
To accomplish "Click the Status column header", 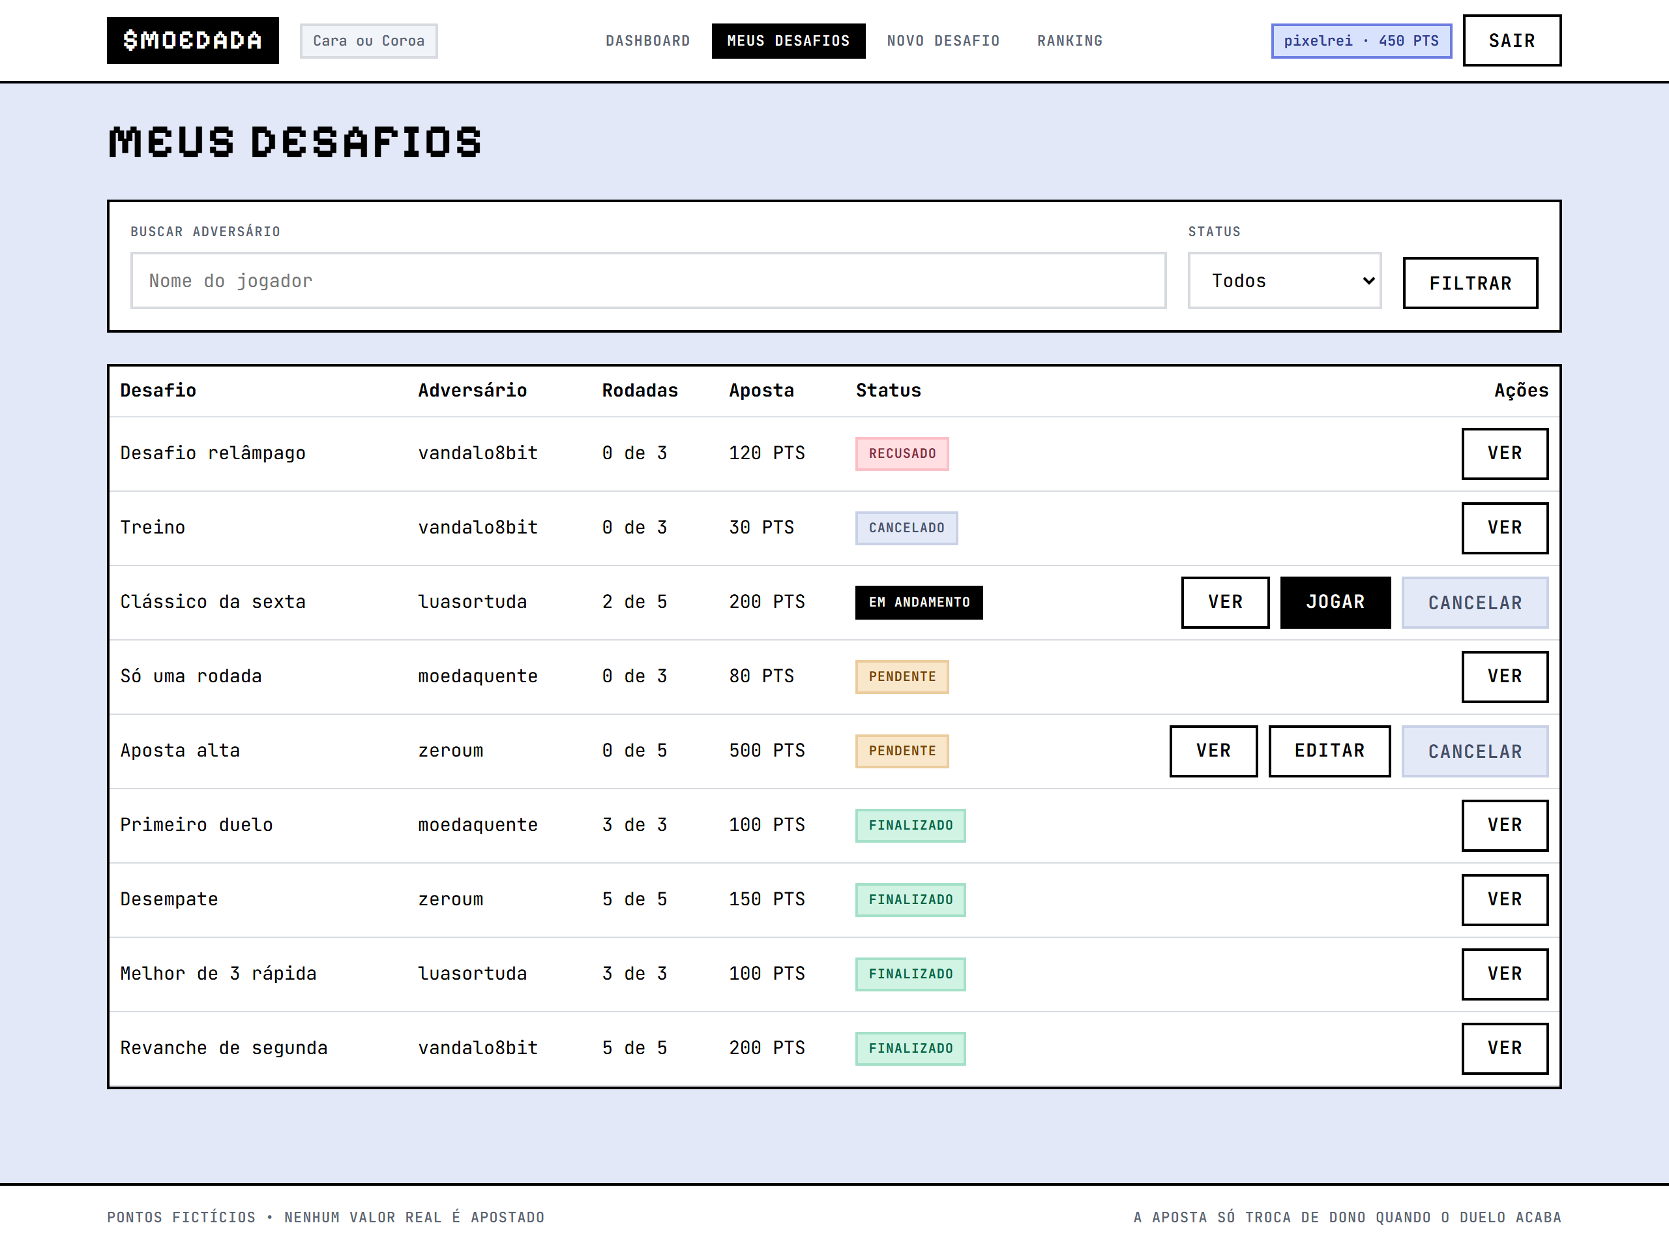I will click(x=888, y=390).
